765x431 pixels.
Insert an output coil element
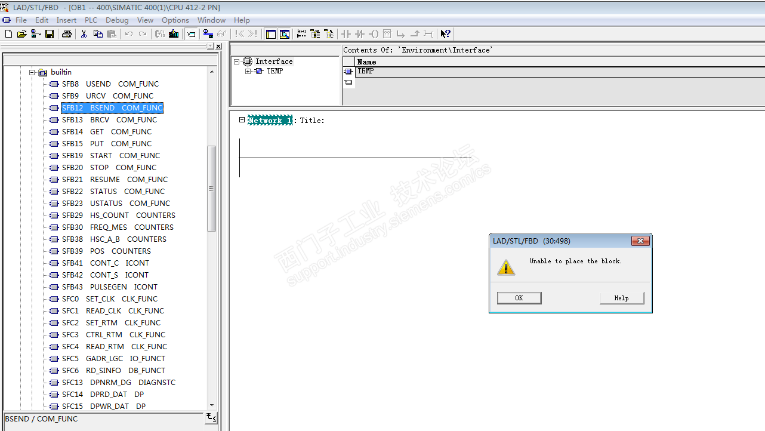point(374,34)
